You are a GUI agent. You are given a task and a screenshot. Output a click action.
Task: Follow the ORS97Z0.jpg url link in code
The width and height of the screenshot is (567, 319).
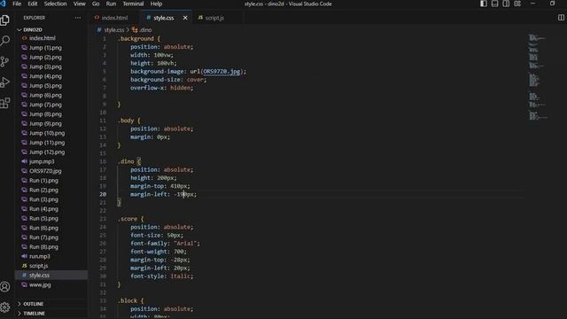coord(221,72)
